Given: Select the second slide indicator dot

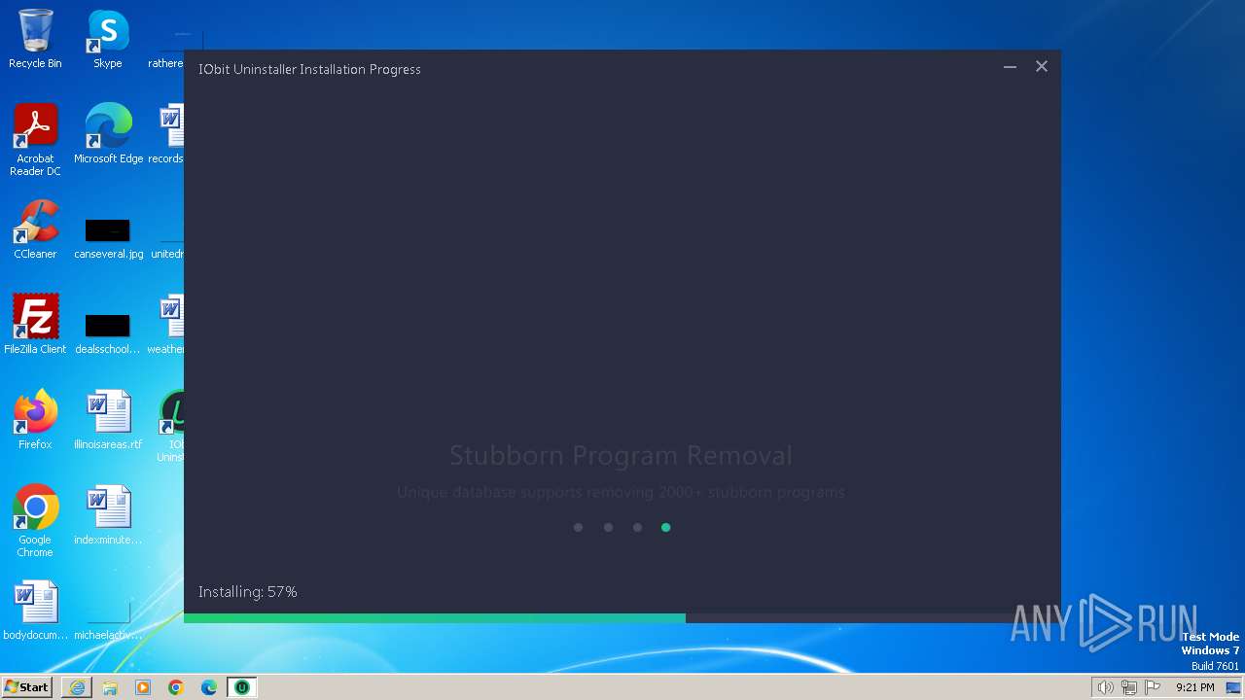Looking at the screenshot, I should coord(608,527).
